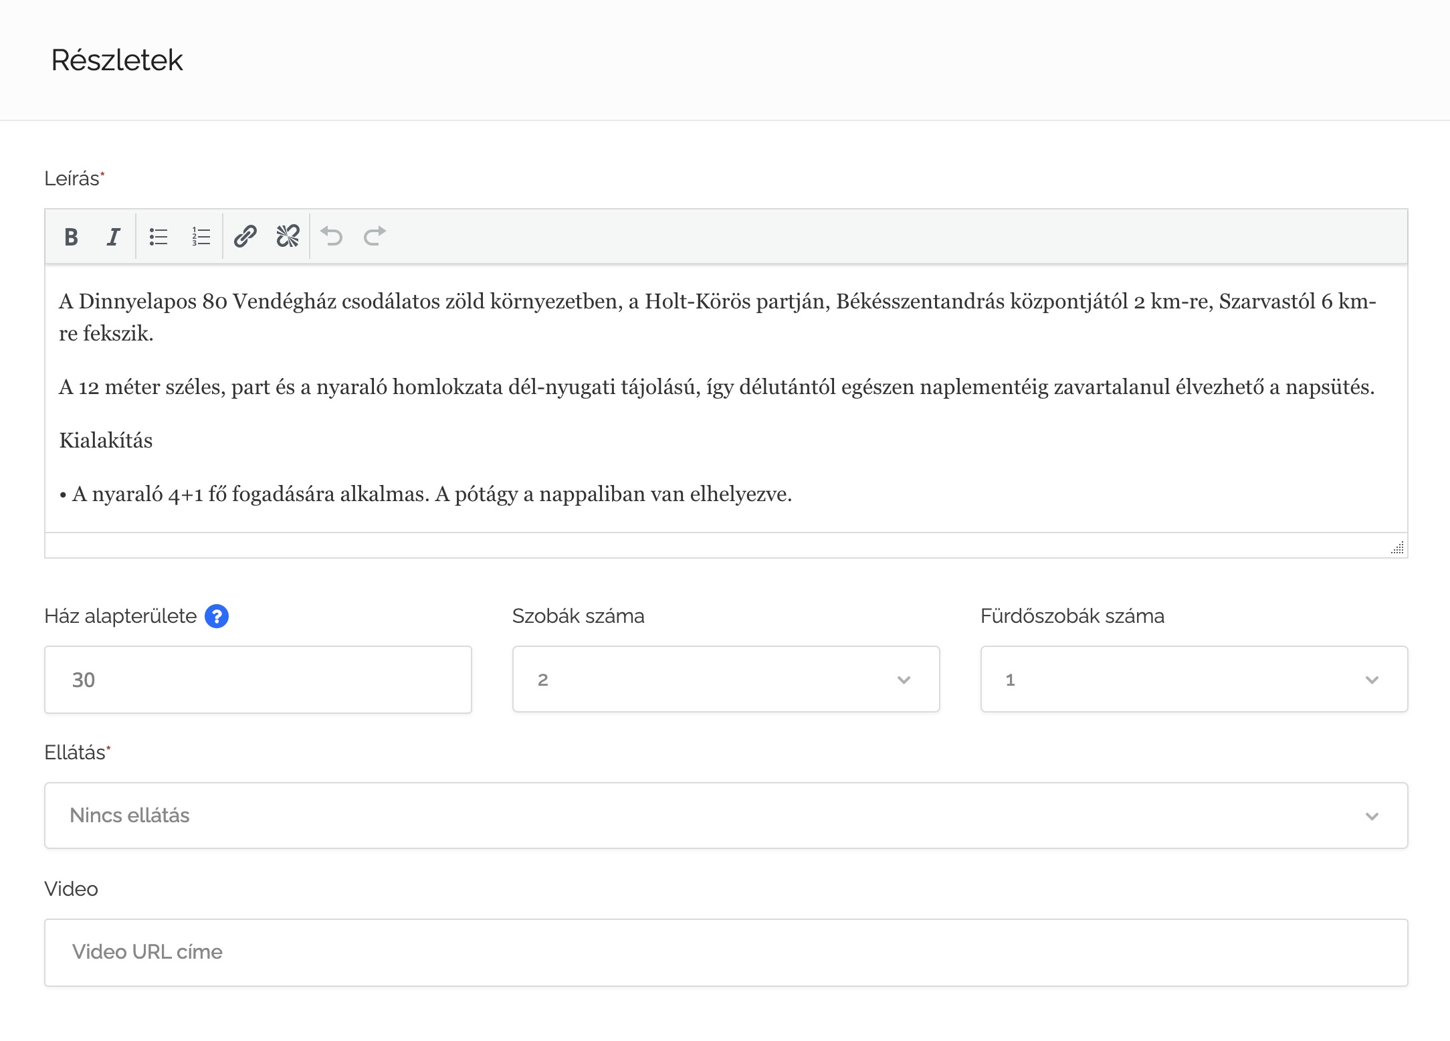Screen dimensions: 1450x1041
Task: Insert a hyperlink with the link icon
Action: pyautogui.click(x=245, y=237)
